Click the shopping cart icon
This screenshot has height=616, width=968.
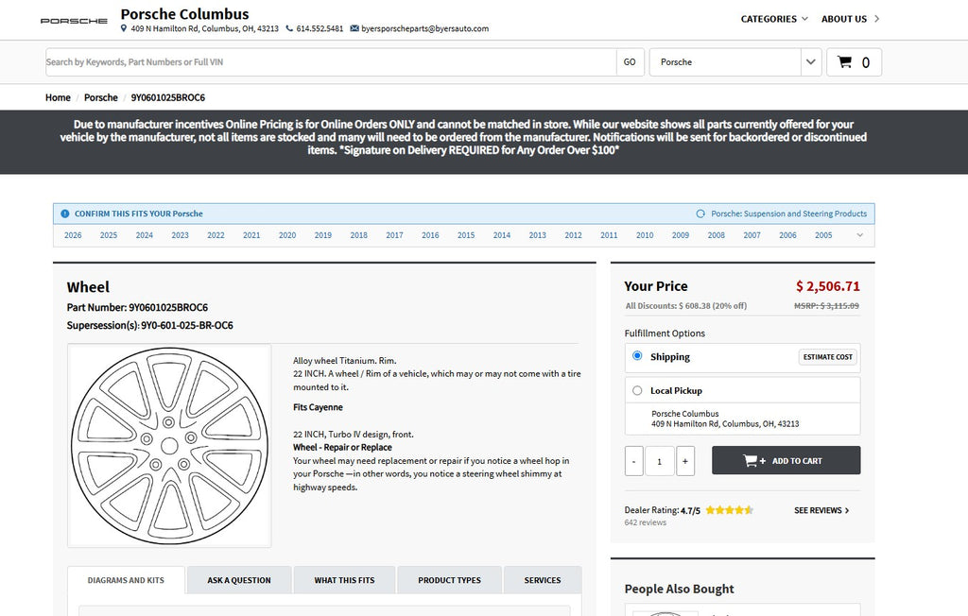pos(845,62)
